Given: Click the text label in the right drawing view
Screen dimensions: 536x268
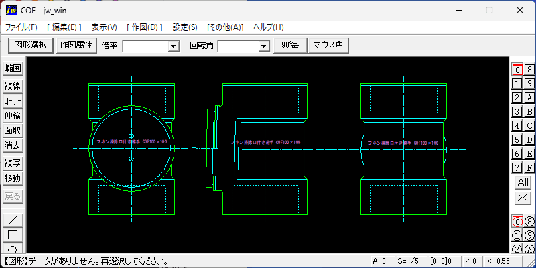Looking at the screenshot, I should click(403, 143).
